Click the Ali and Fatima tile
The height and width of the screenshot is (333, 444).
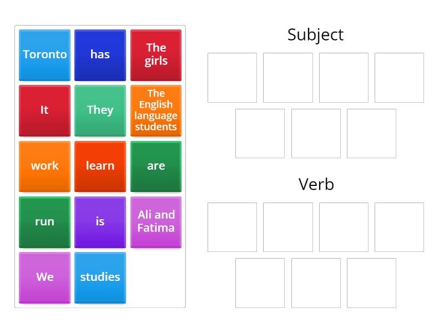156,221
